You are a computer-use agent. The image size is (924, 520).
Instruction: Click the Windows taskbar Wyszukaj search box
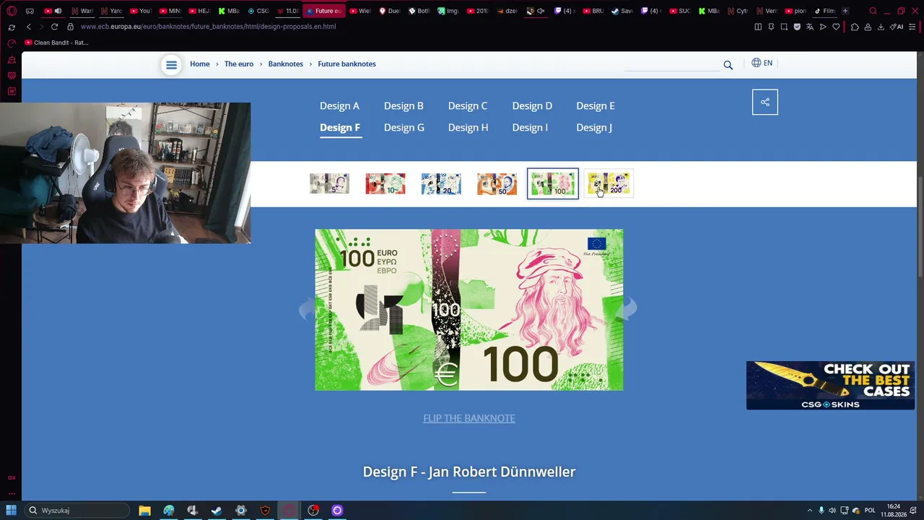[76, 511]
